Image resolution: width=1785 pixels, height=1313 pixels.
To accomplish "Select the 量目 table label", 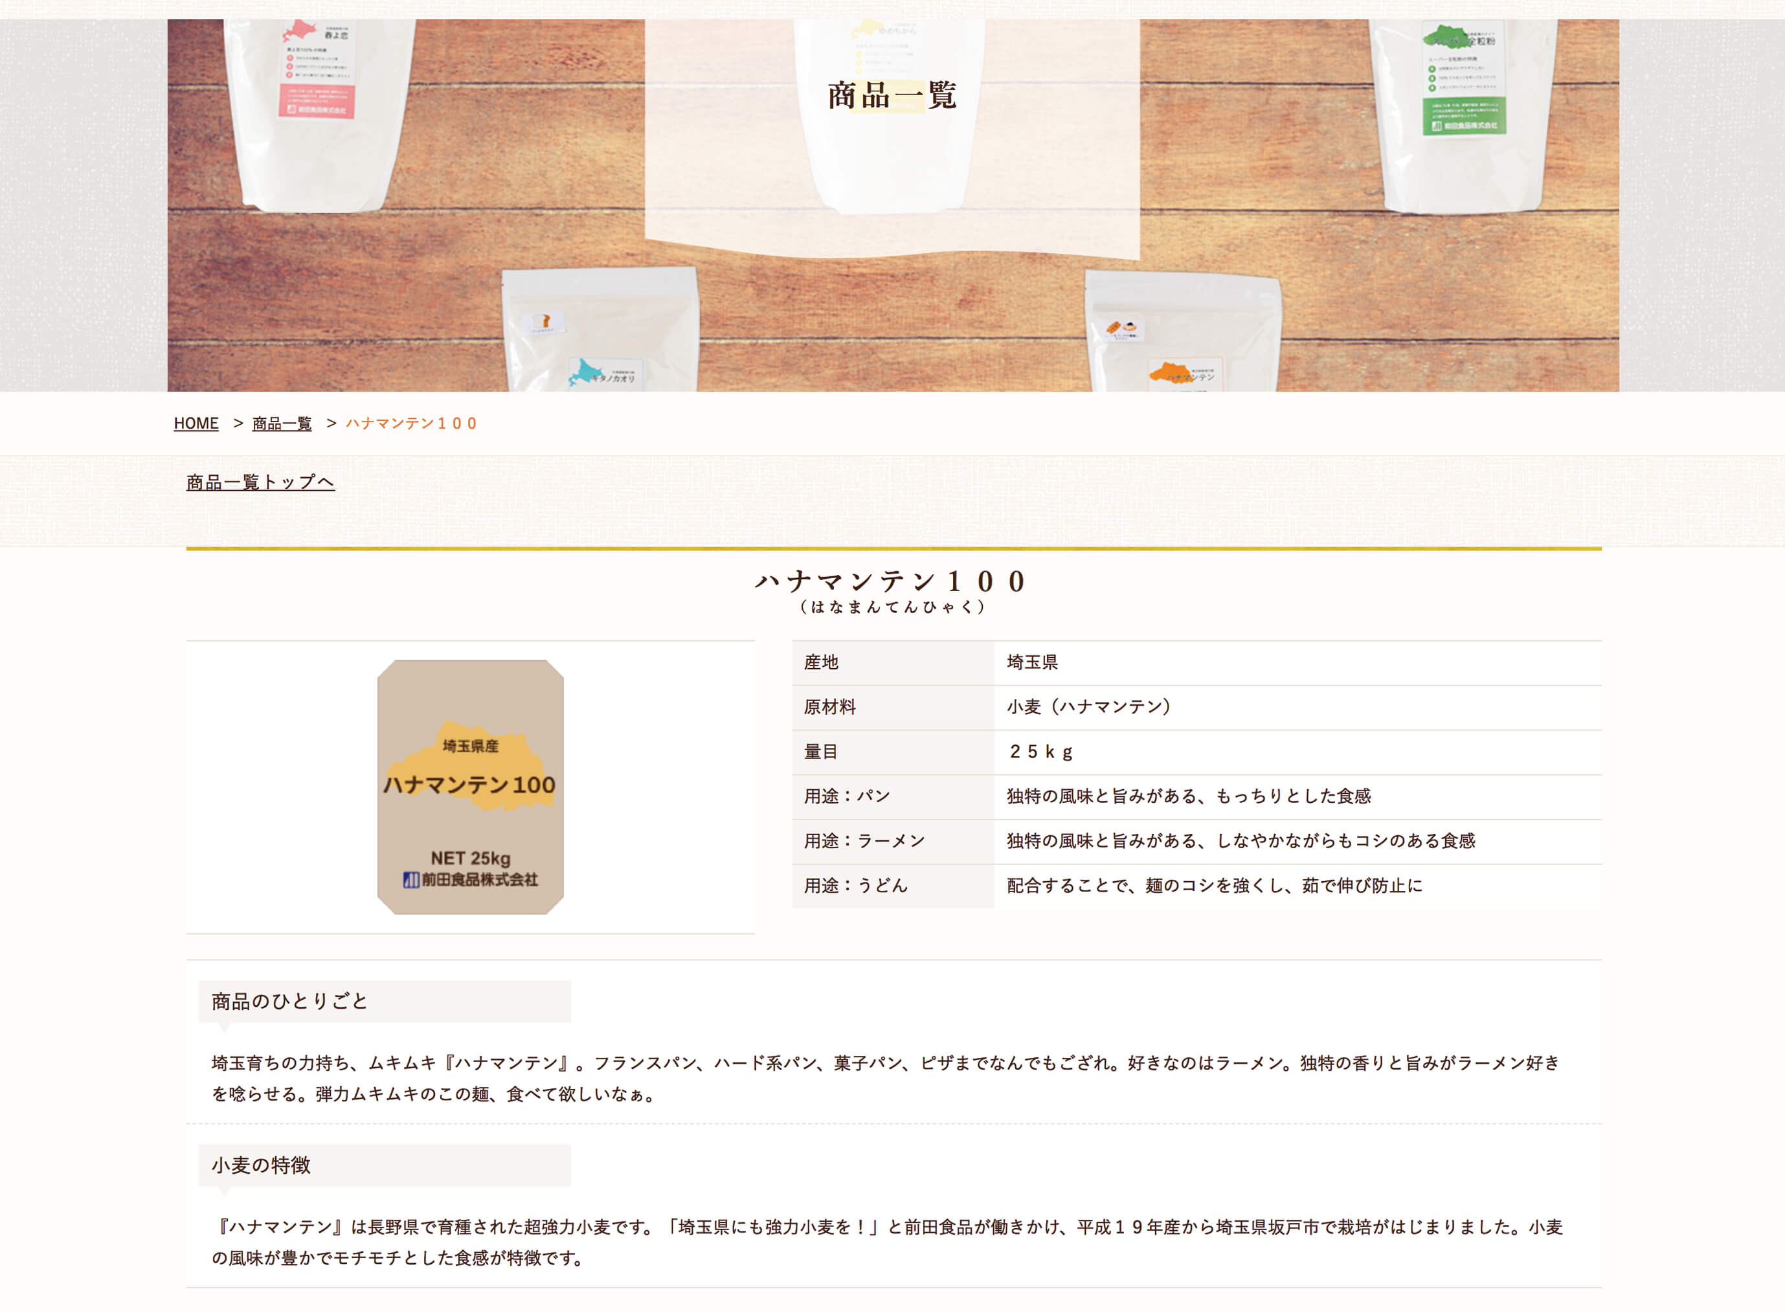I will [892, 752].
